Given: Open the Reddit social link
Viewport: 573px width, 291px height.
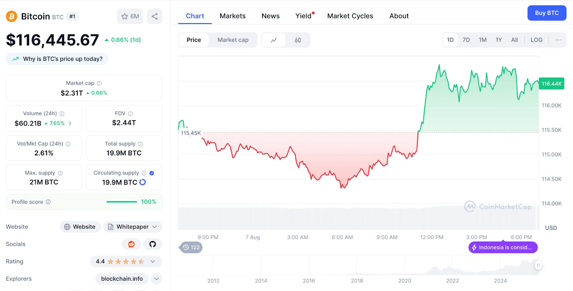Looking at the screenshot, I should pos(131,244).
